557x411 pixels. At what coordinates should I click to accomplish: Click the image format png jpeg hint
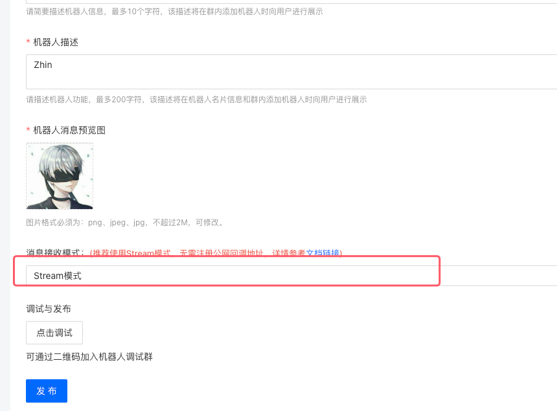[125, 223]
